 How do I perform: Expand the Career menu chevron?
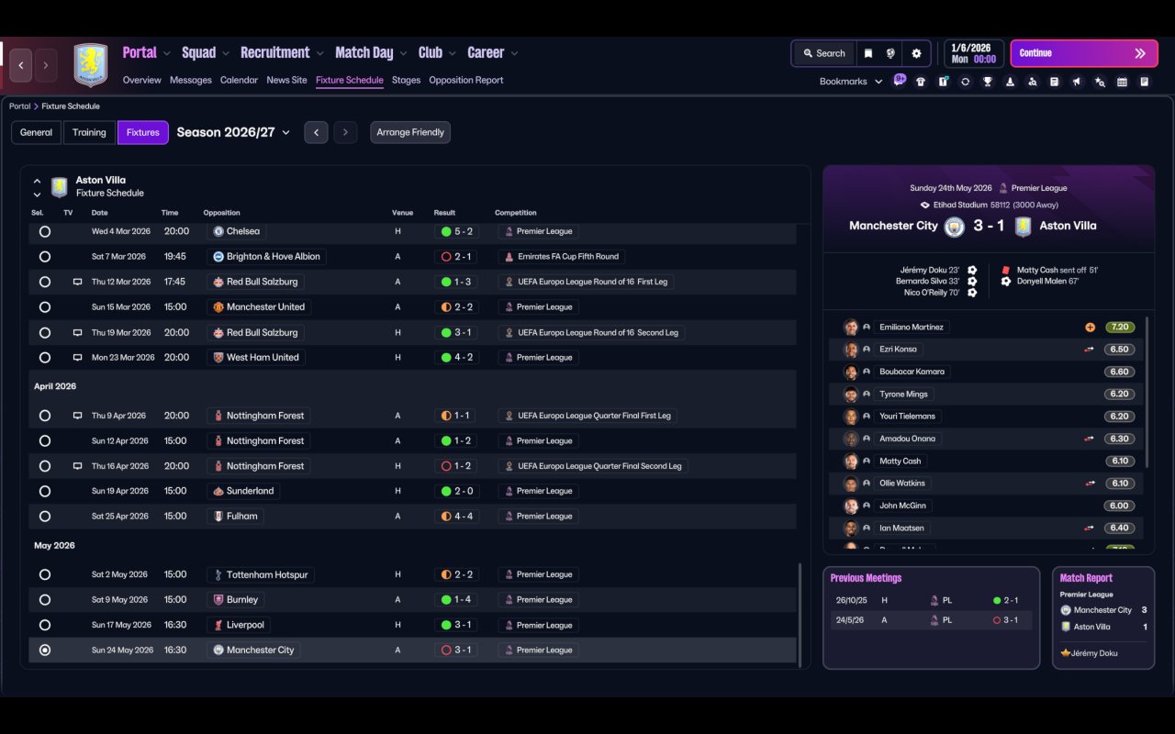point(514,53)
